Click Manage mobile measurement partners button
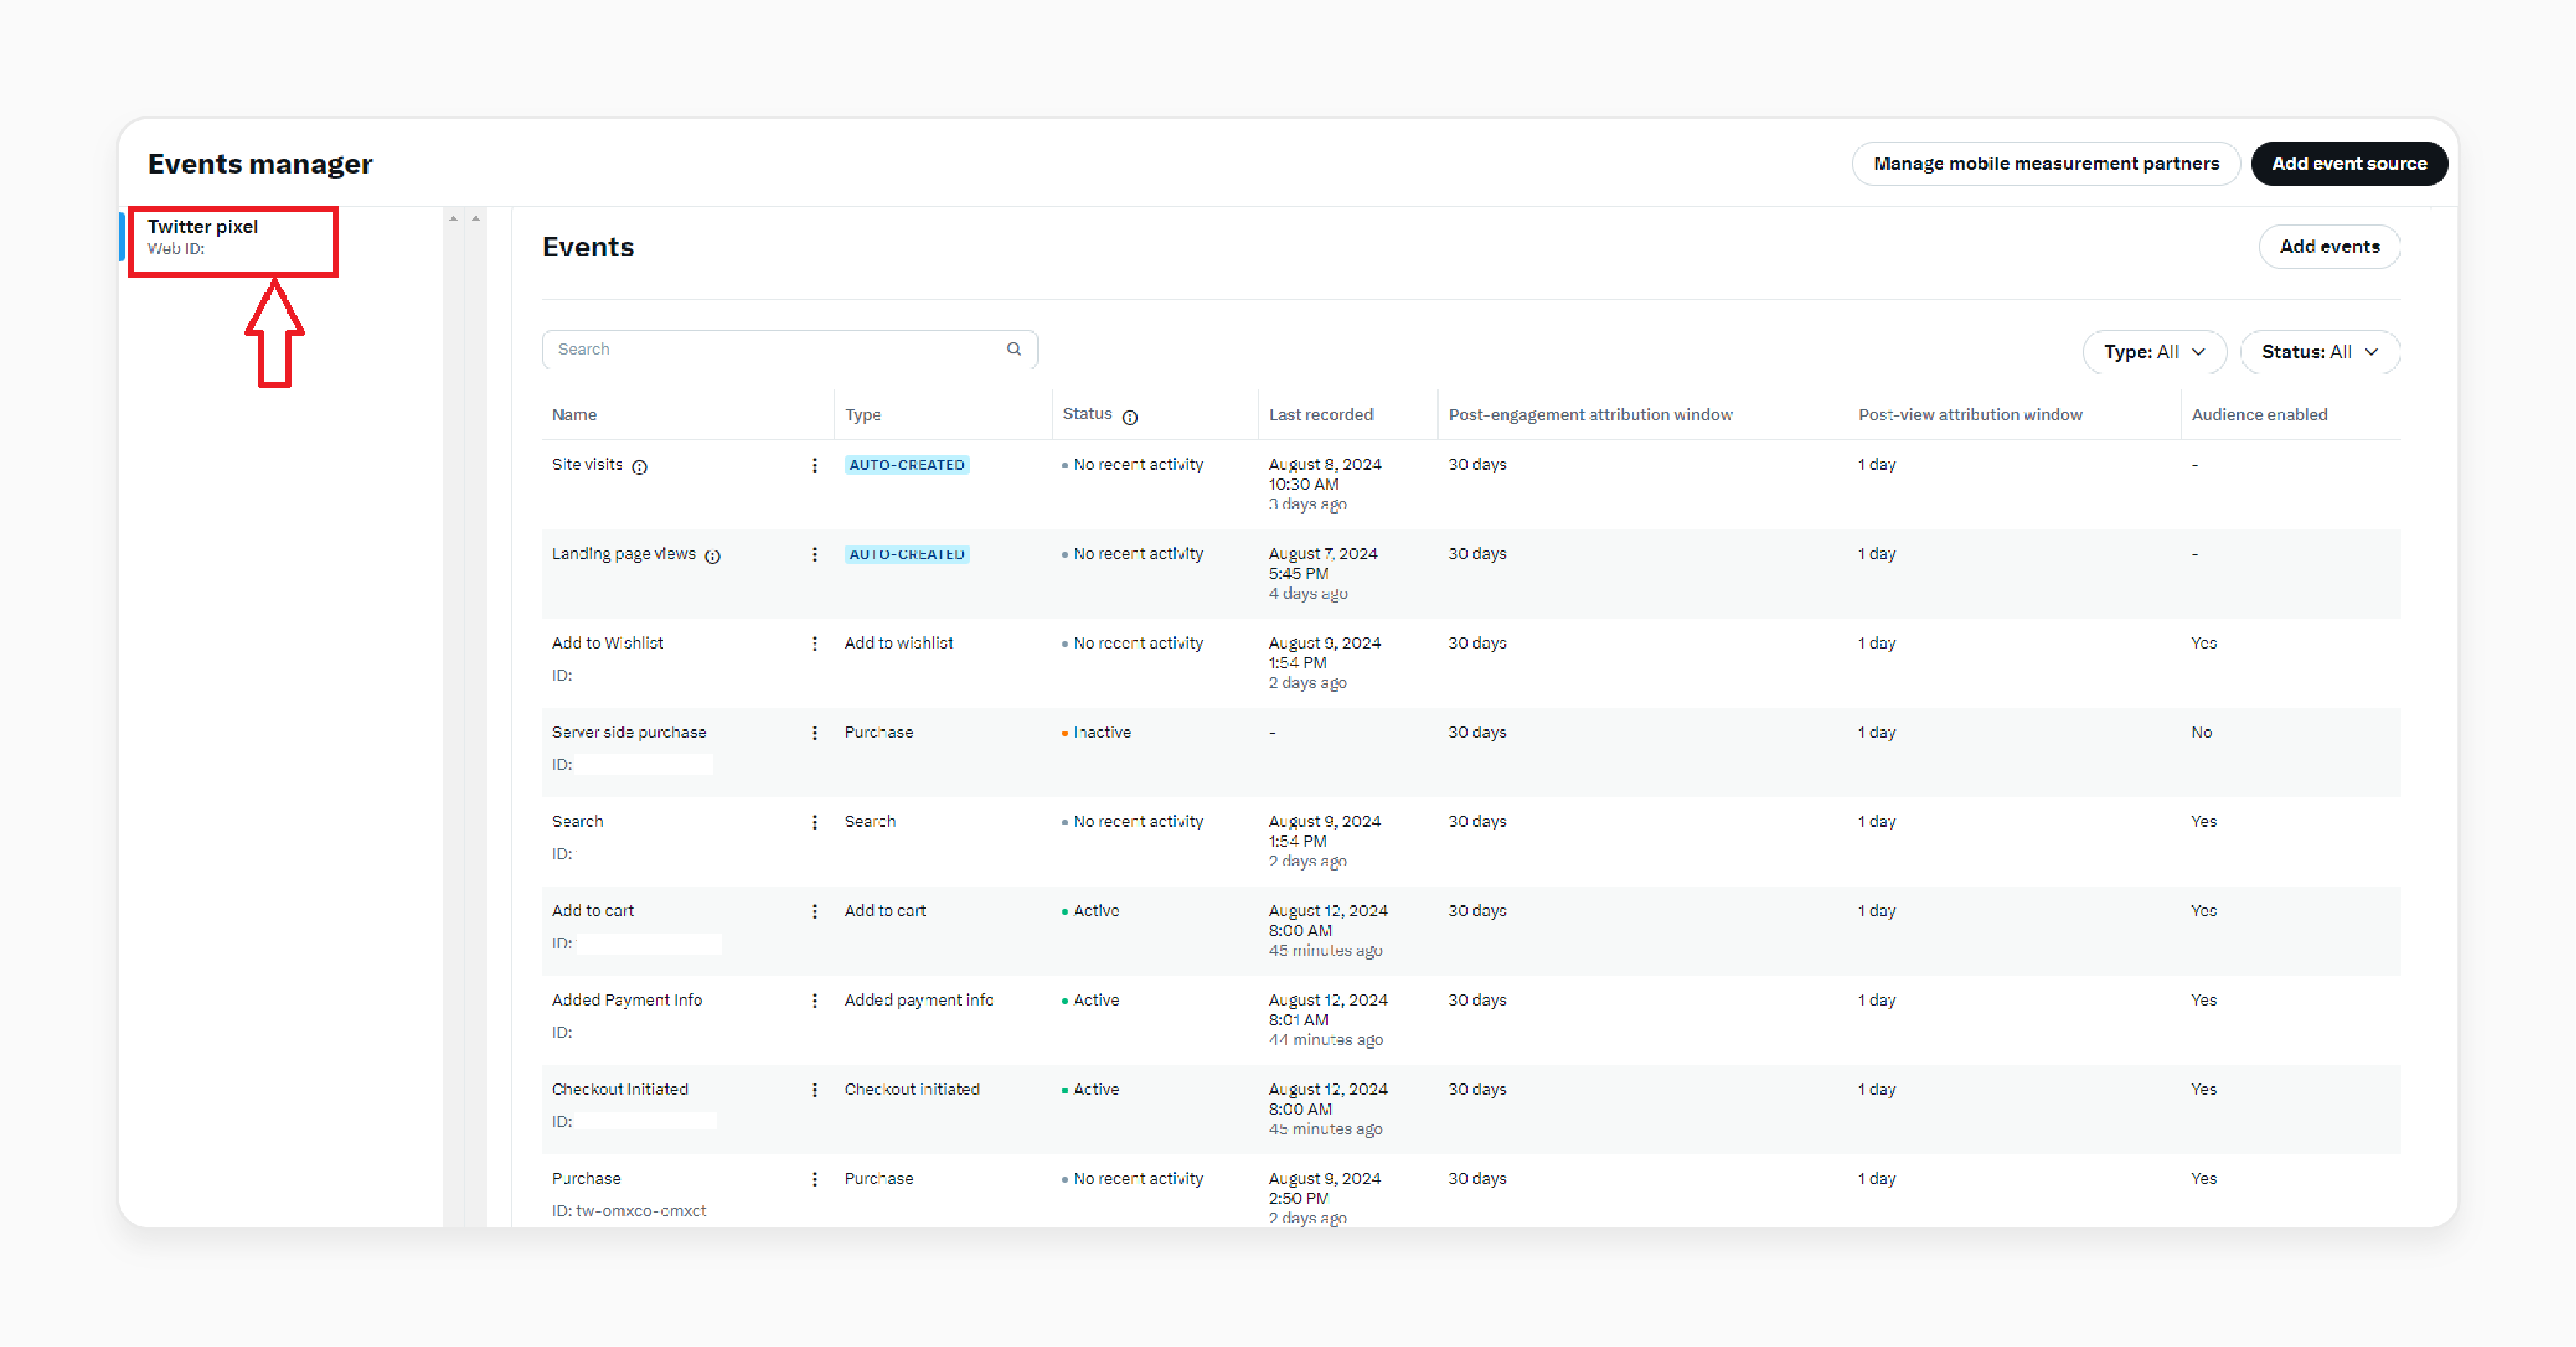The width and height of the screenshot is (2576, 1347). (x=2046, y=163)
